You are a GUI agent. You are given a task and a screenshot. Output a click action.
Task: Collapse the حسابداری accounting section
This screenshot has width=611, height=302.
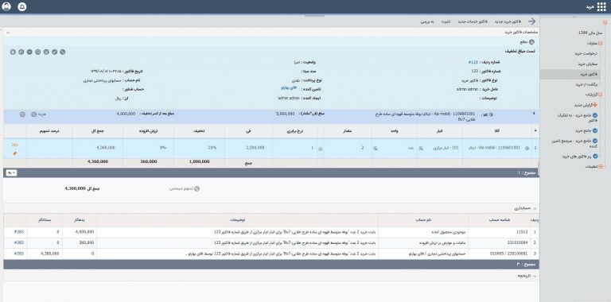535,208
